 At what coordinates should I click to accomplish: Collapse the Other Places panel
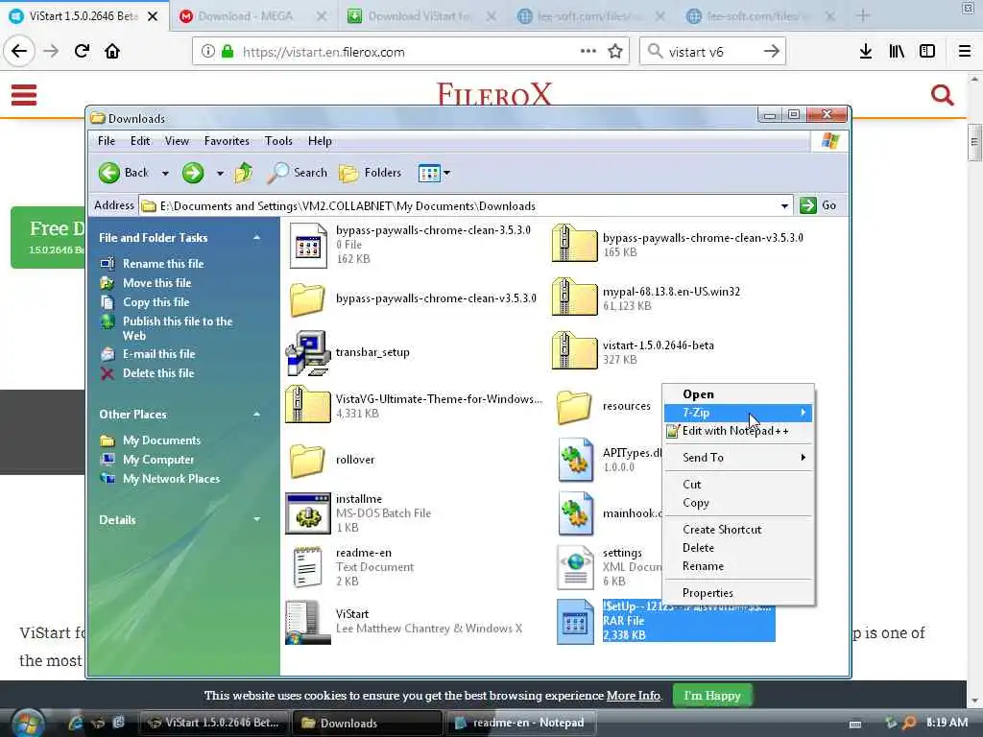point(256,415)
